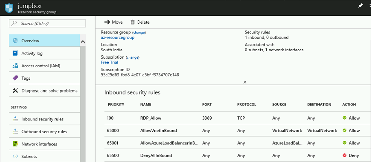Click the Move button label

pyautogui.click(x=117, y=22)
